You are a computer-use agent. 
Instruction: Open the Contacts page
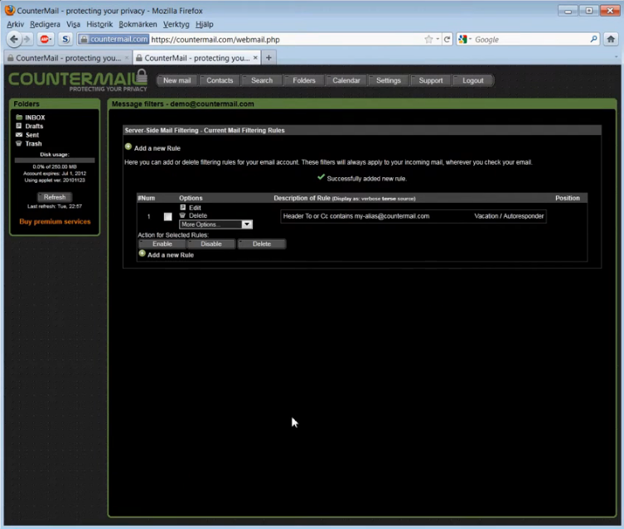pyautogui.click(x=220, y=80)
